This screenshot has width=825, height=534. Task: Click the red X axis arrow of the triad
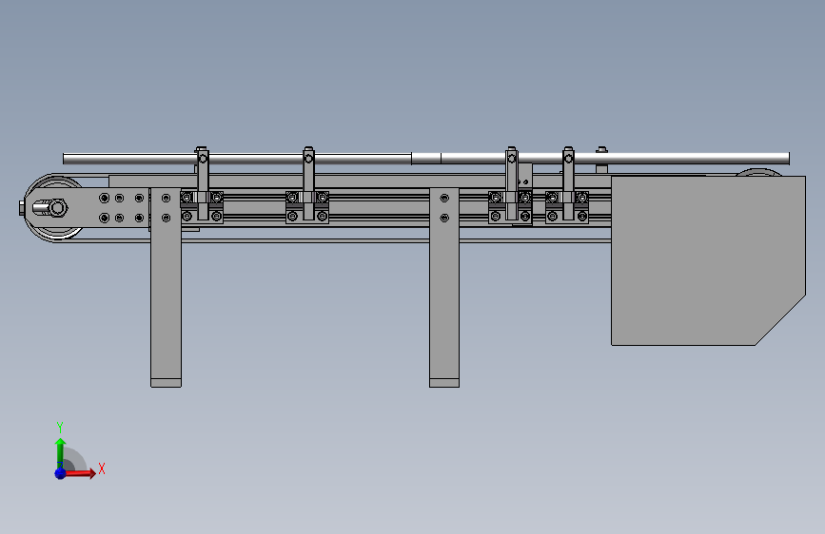[80, 473]
